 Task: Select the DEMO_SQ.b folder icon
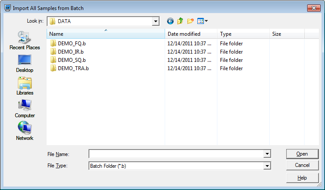pyautogui.click(x=53, y=60)
